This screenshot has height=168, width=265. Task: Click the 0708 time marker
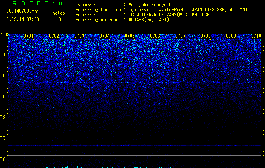[x=206, y=36]
